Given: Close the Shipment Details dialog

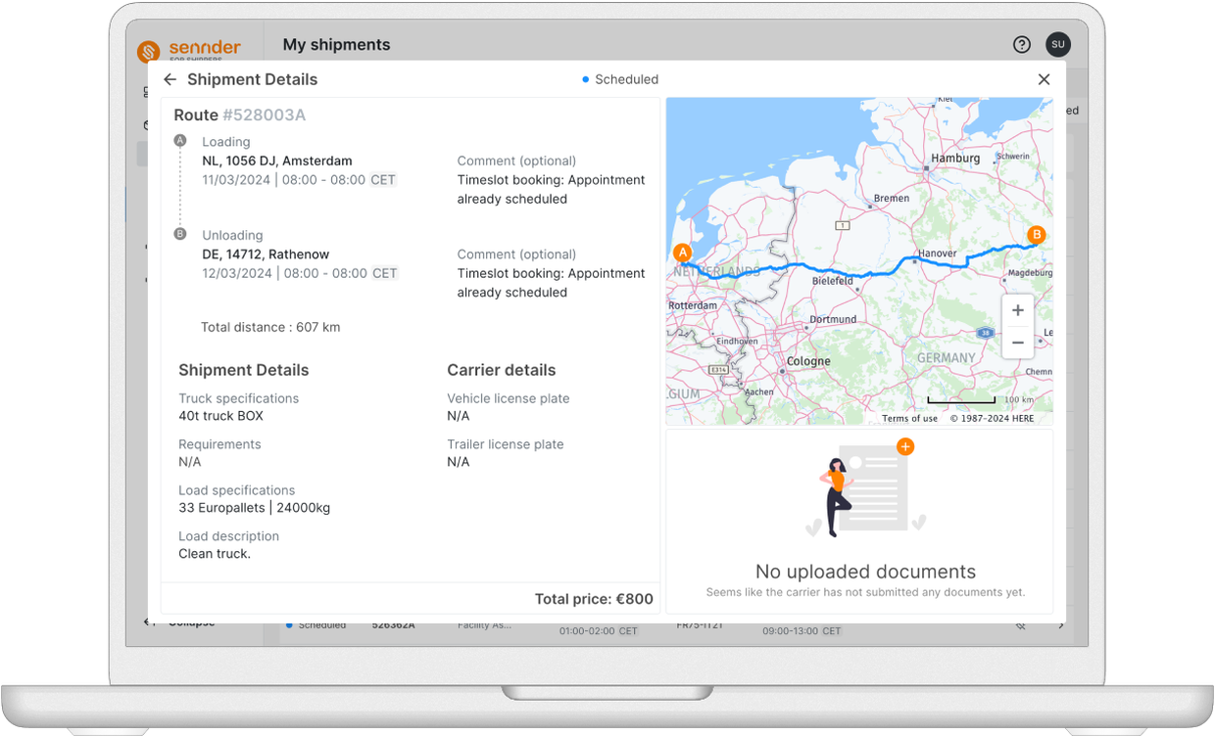Looking at the screenshot, I should pyautogui.click(x=1044, y=79).
